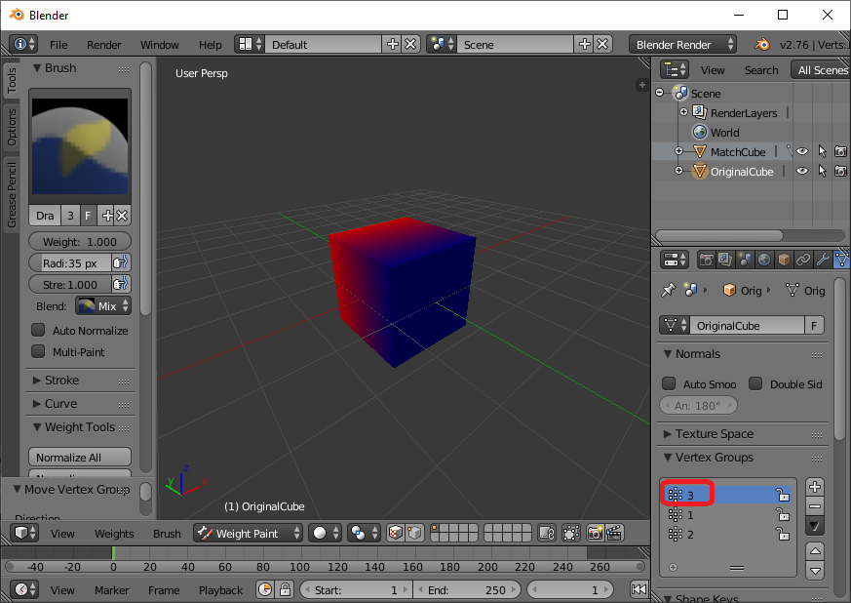Open the World properties globe tab
The image size is (851, 603).
[763, 261]
